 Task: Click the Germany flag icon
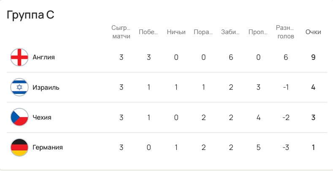(x=19, y=148)
